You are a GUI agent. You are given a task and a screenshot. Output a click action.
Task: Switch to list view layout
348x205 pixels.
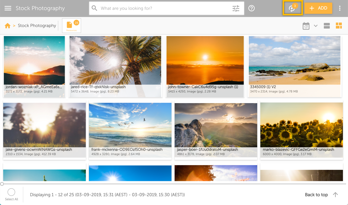[327, 26]
